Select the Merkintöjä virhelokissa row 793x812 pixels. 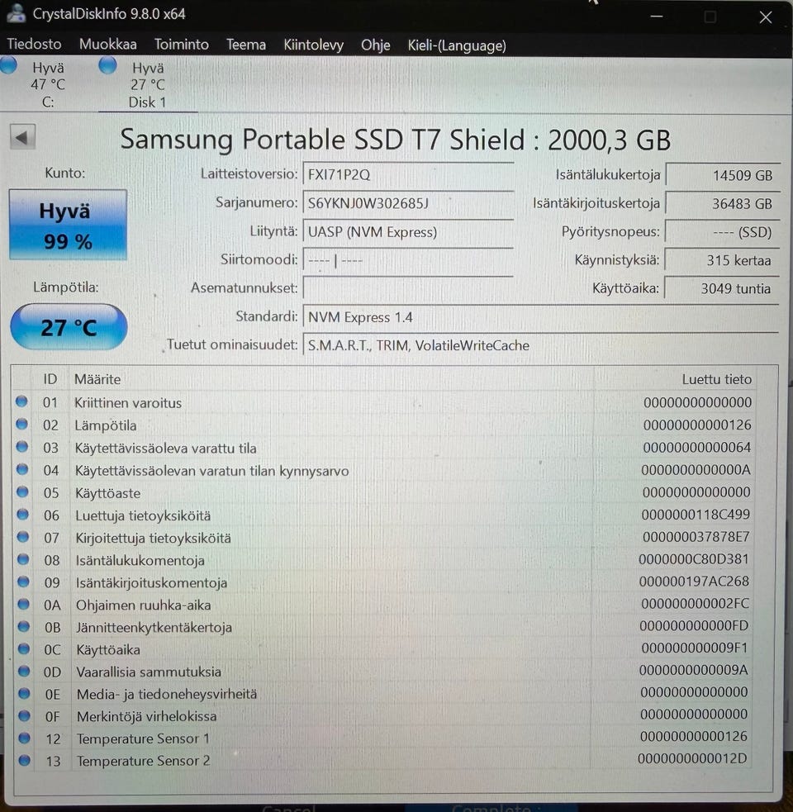click(x=383, y=715)
